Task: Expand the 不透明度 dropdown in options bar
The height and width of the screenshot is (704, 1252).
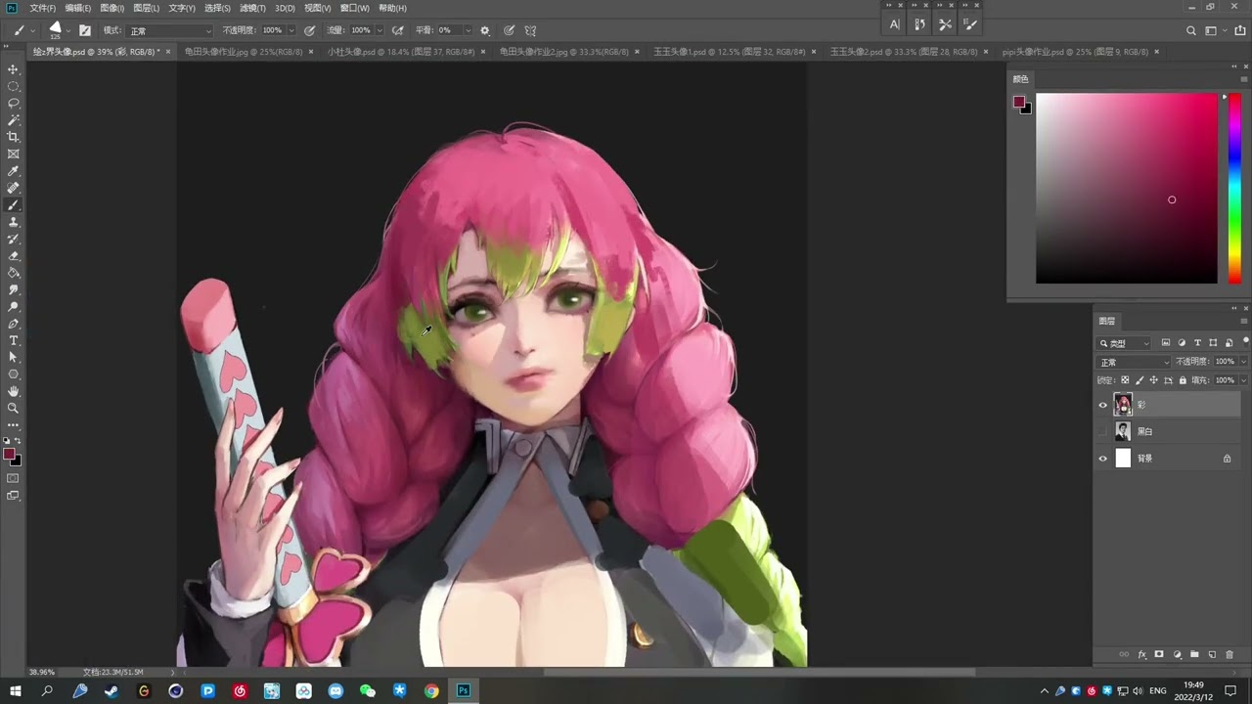Action: point(291,30)
